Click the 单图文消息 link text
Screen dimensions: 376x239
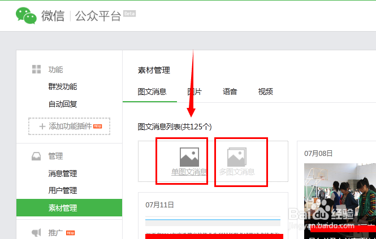[x=189, y=172]
